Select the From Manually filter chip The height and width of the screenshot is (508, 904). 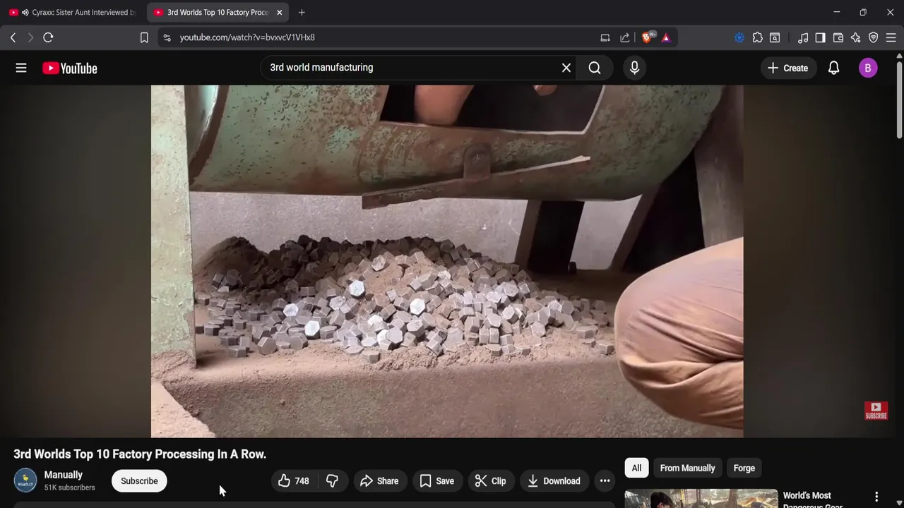click(x=687, y=468)
